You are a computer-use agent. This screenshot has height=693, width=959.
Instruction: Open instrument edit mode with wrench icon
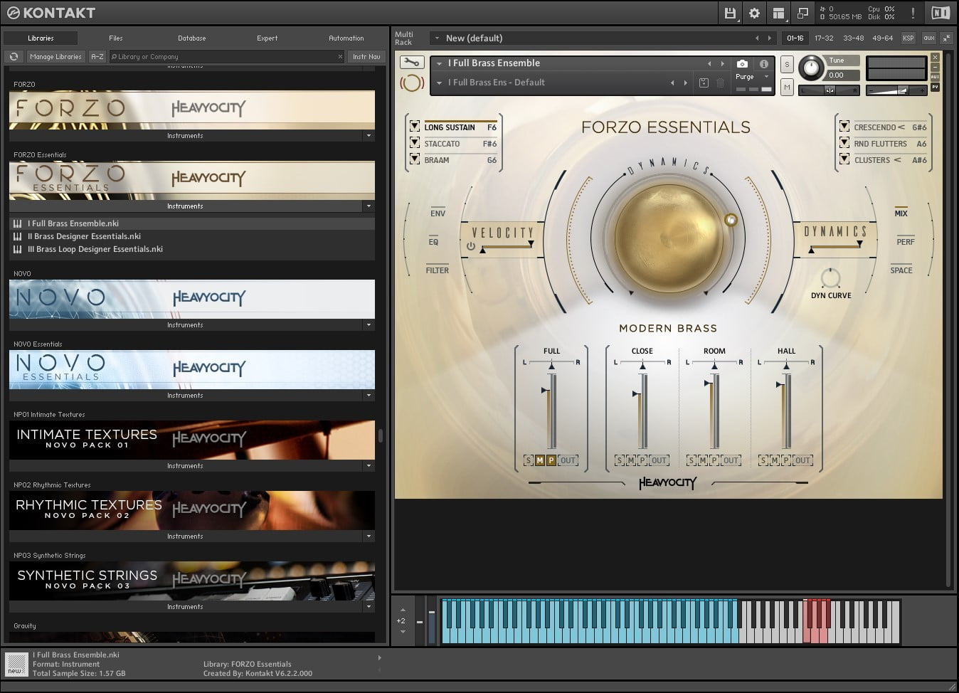[x=412, y=63]
